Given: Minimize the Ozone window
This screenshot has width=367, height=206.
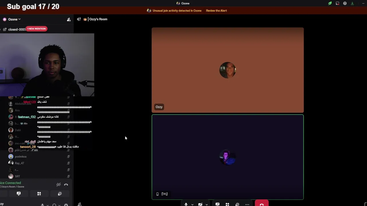Looking at the screenshot, I should [363, 3].
